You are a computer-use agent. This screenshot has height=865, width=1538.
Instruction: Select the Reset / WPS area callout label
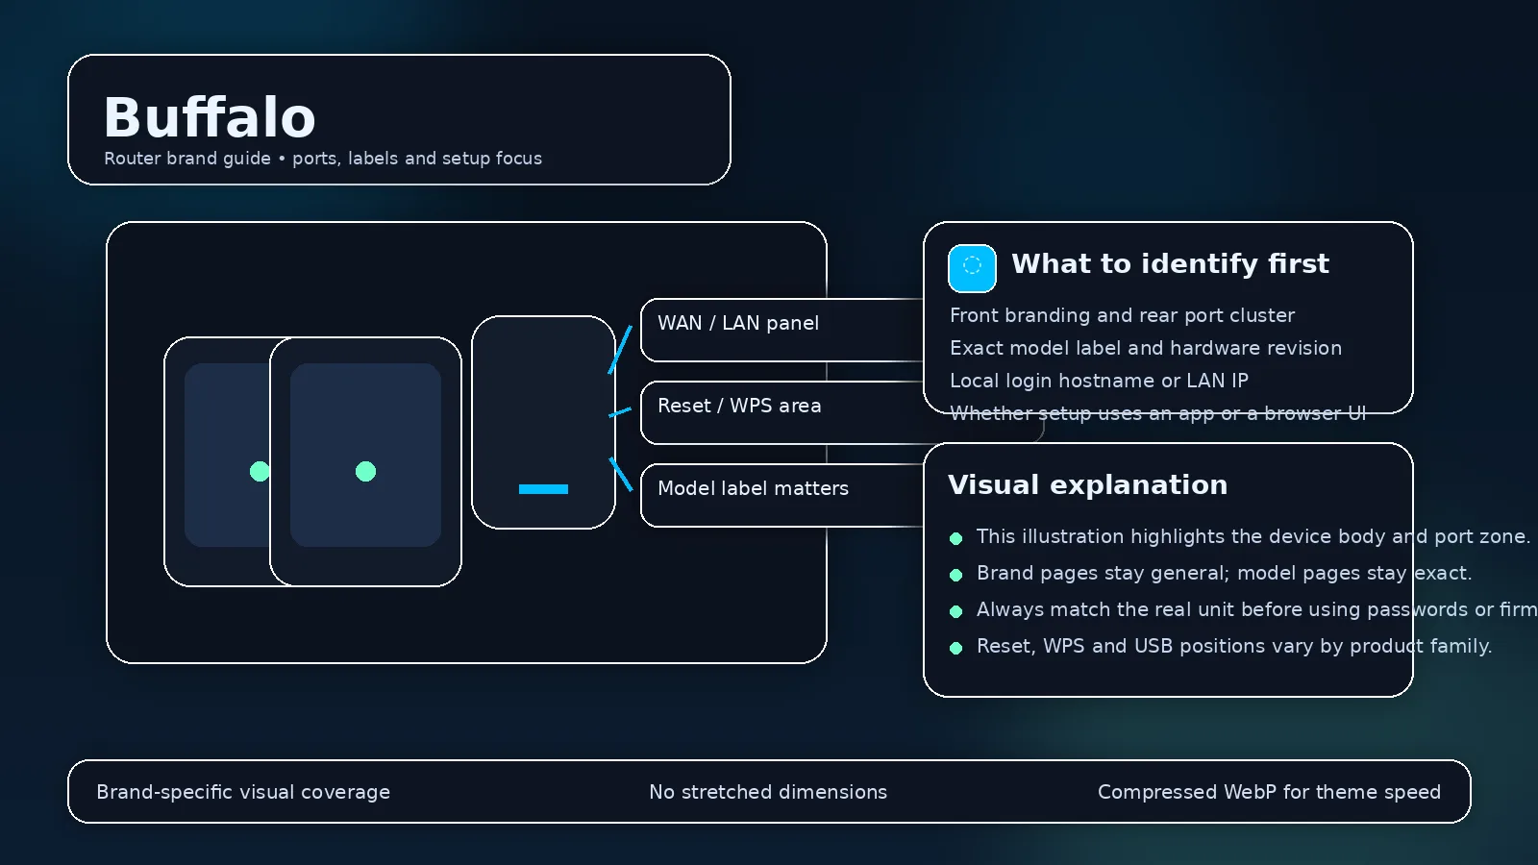click(x=739, y=406)
